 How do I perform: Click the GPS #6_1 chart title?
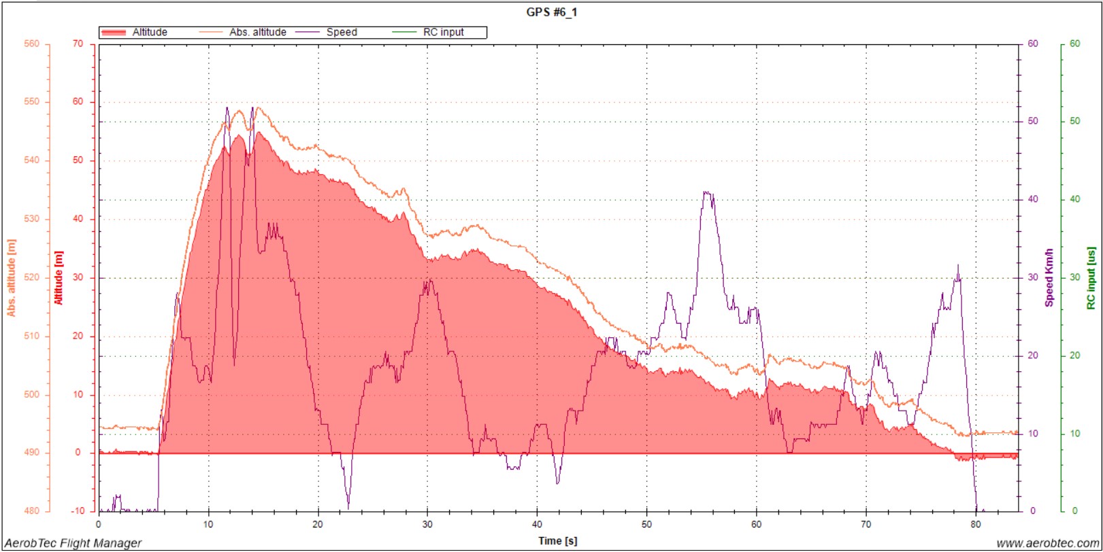click(x=551, y=12)
